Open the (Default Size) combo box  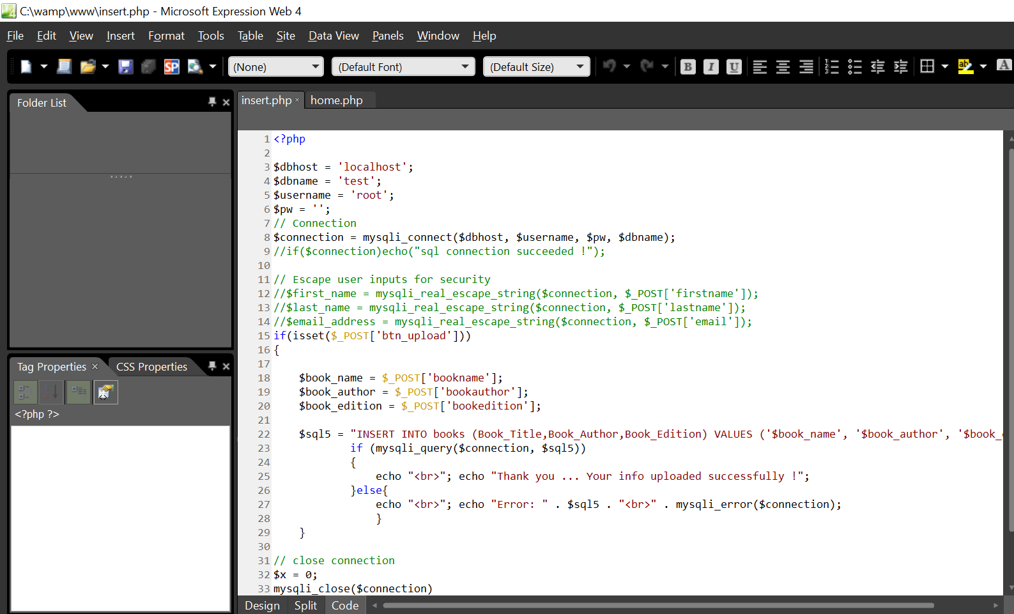coord(537,66)
